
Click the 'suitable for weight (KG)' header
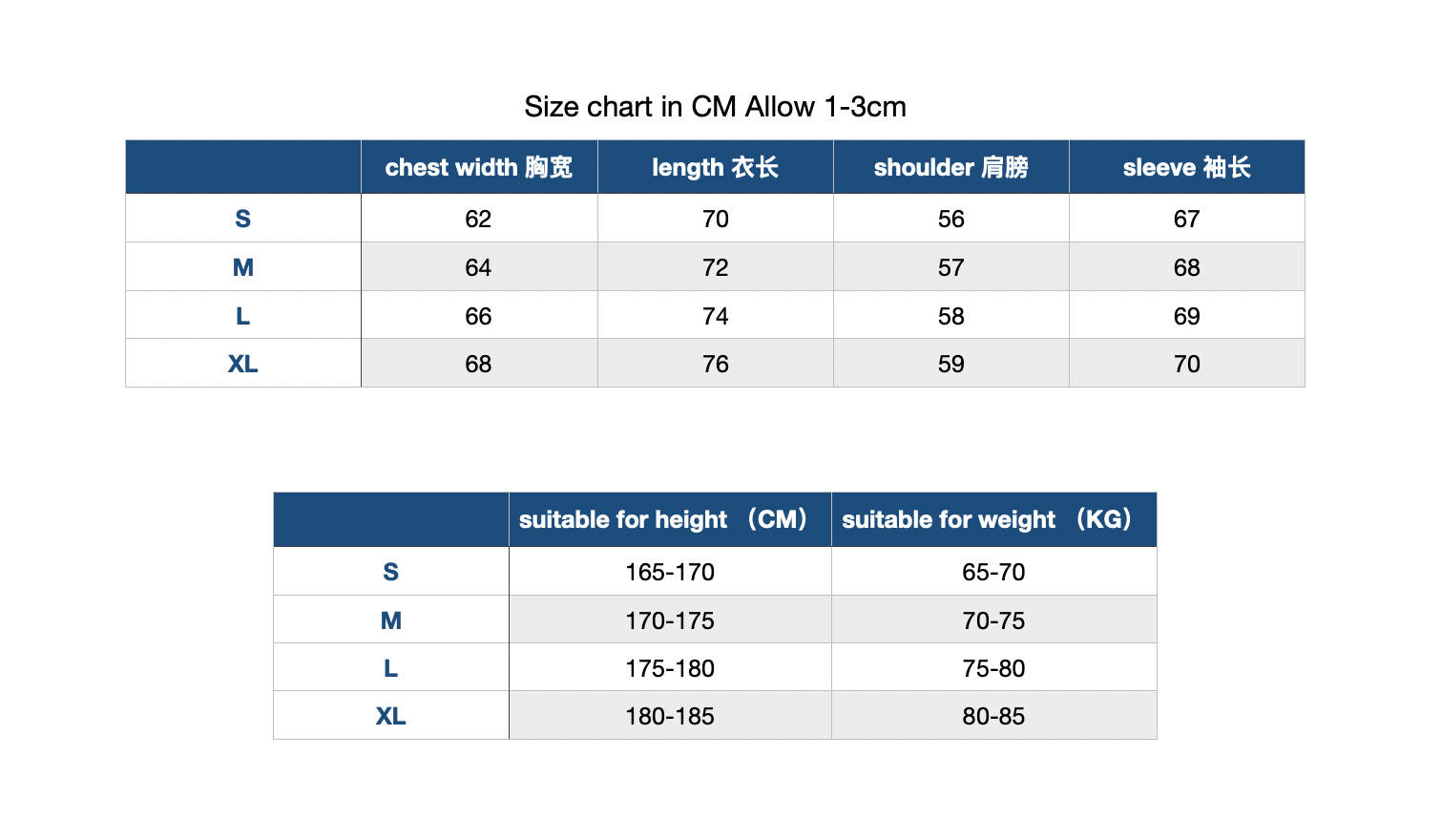994,519
